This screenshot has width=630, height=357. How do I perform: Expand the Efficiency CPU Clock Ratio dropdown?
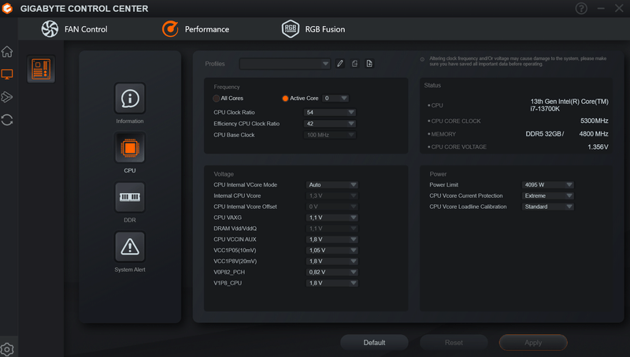pos(329,124)
